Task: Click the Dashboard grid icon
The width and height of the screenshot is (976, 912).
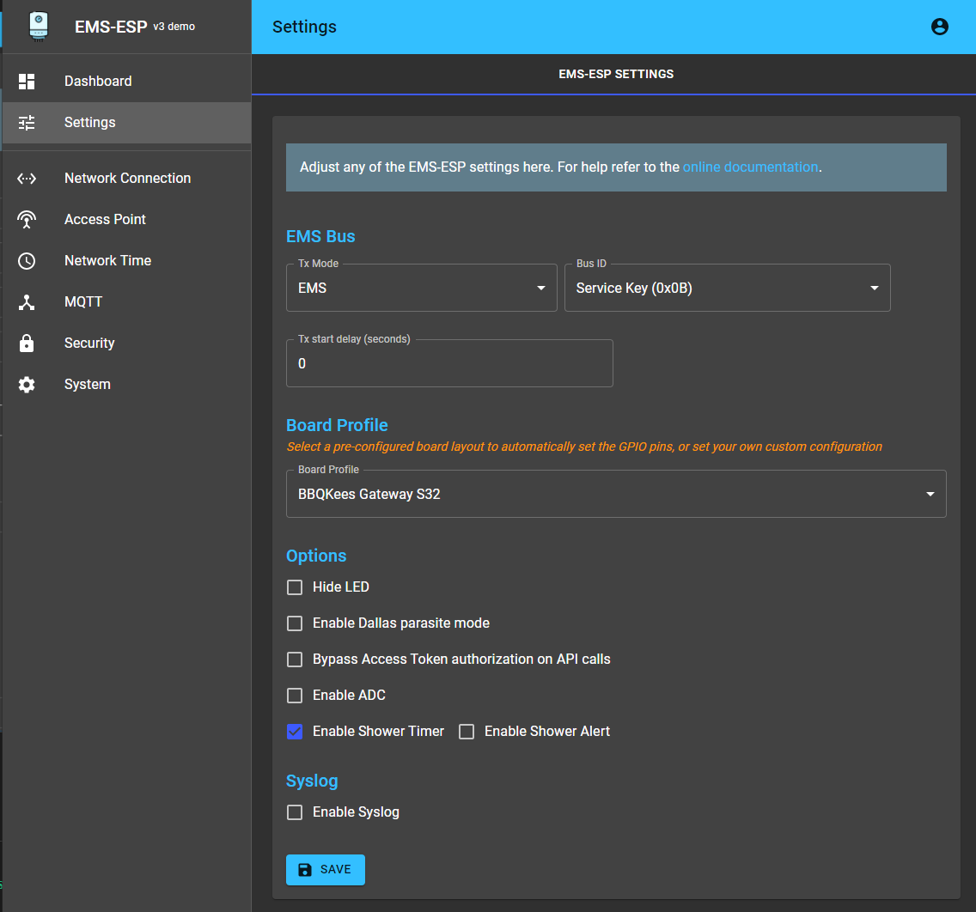Action: coord(27,82)
